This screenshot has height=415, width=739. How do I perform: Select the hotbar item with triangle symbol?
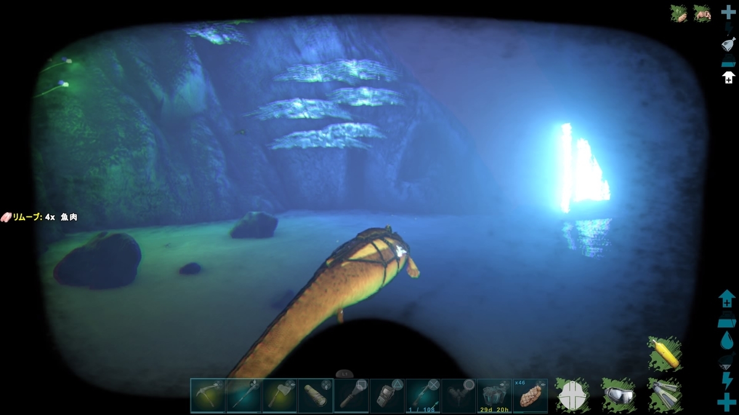point(387,395)
